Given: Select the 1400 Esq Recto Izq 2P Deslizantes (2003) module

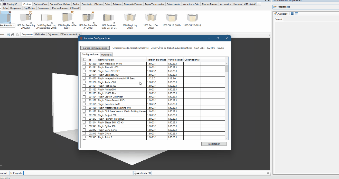Looking at the screenshot, I should [46, 21].
